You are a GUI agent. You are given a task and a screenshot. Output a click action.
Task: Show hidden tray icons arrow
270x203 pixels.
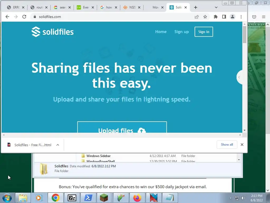coord(230,198)
